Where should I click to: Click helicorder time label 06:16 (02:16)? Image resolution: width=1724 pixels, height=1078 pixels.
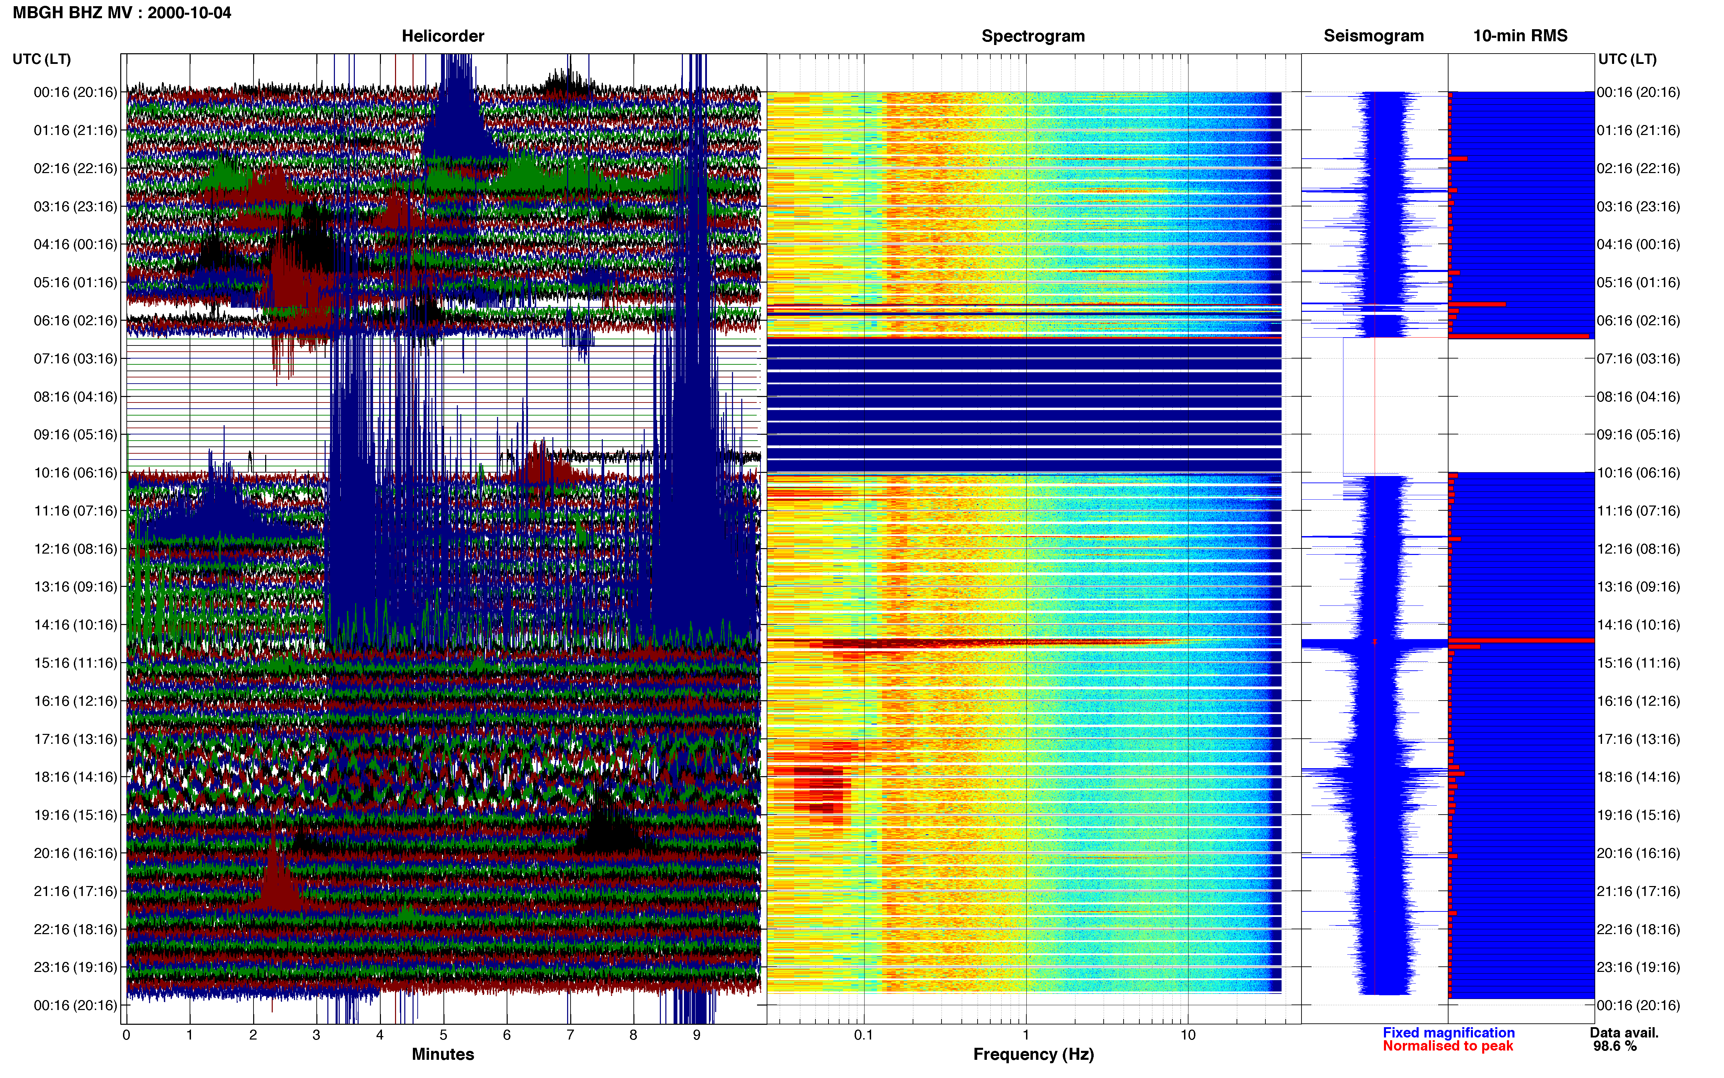[76, 321]
